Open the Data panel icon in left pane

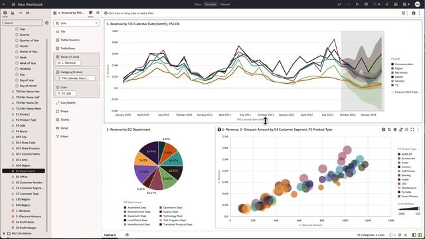pyautogui.click(x=5, y=13)
